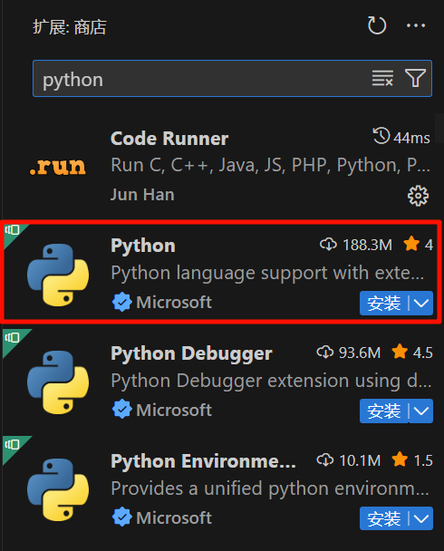Install the Python extension
Screen dimensions: 444x551
(x=383, y=303)
